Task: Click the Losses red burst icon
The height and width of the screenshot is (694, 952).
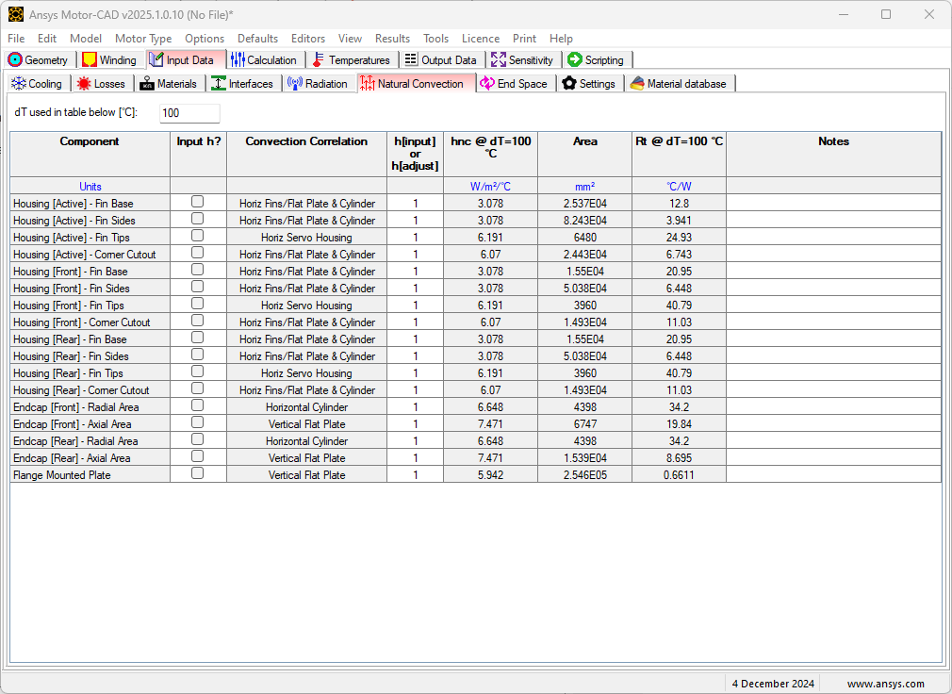Action: pos(84,83)
